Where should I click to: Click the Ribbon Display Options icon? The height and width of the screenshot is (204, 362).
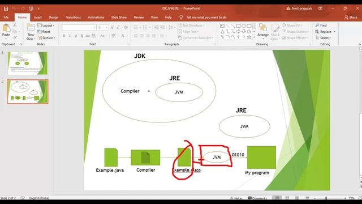(321, 8)
